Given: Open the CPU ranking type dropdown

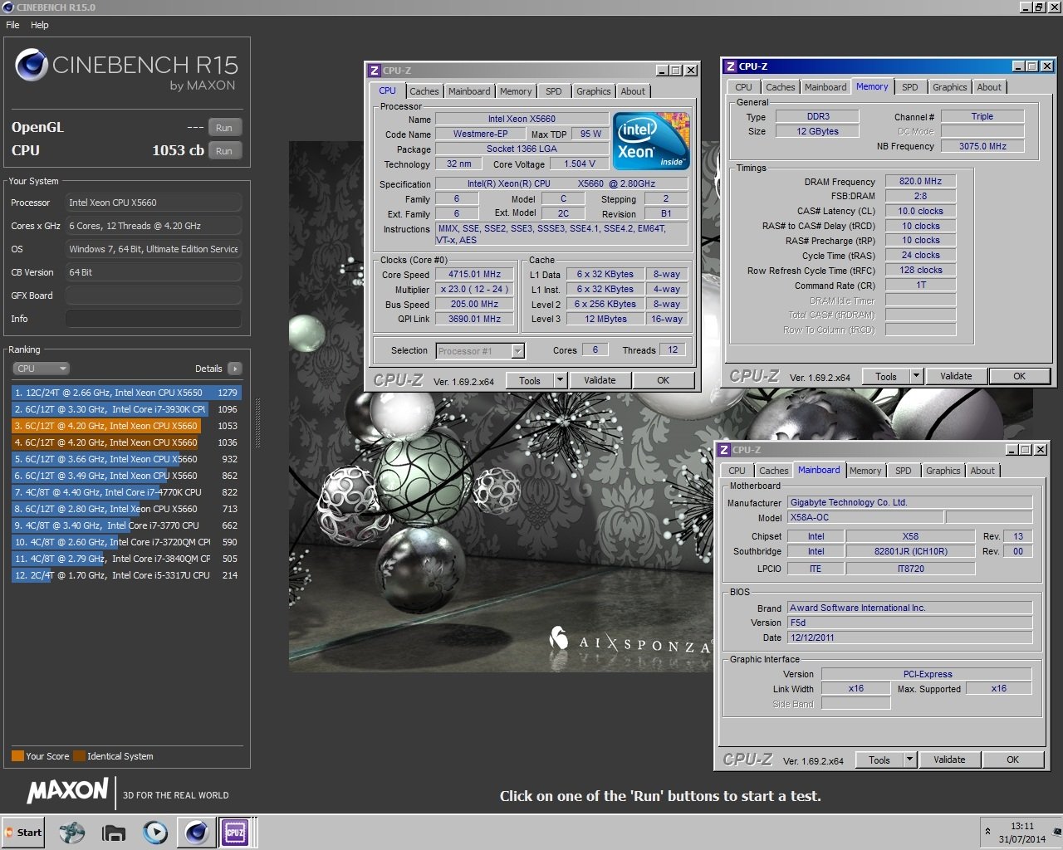Looking at the screenshot, I should pyautogui.click(x=41, y=369).
